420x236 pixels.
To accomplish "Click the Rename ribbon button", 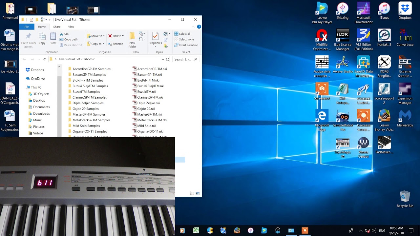I will coord(115,44).
